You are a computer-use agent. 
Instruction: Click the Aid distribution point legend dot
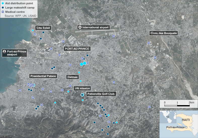click(3, 3)
